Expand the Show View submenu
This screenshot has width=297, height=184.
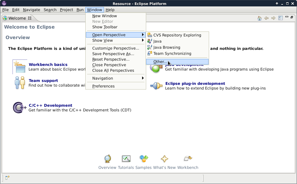click(x=116, y=41)
